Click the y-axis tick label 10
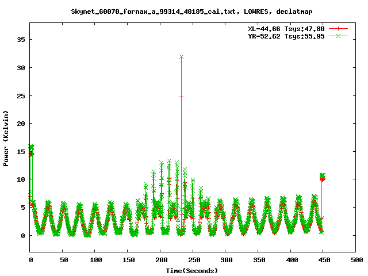Viewport: 368px width, 276px height. [21, 179]
